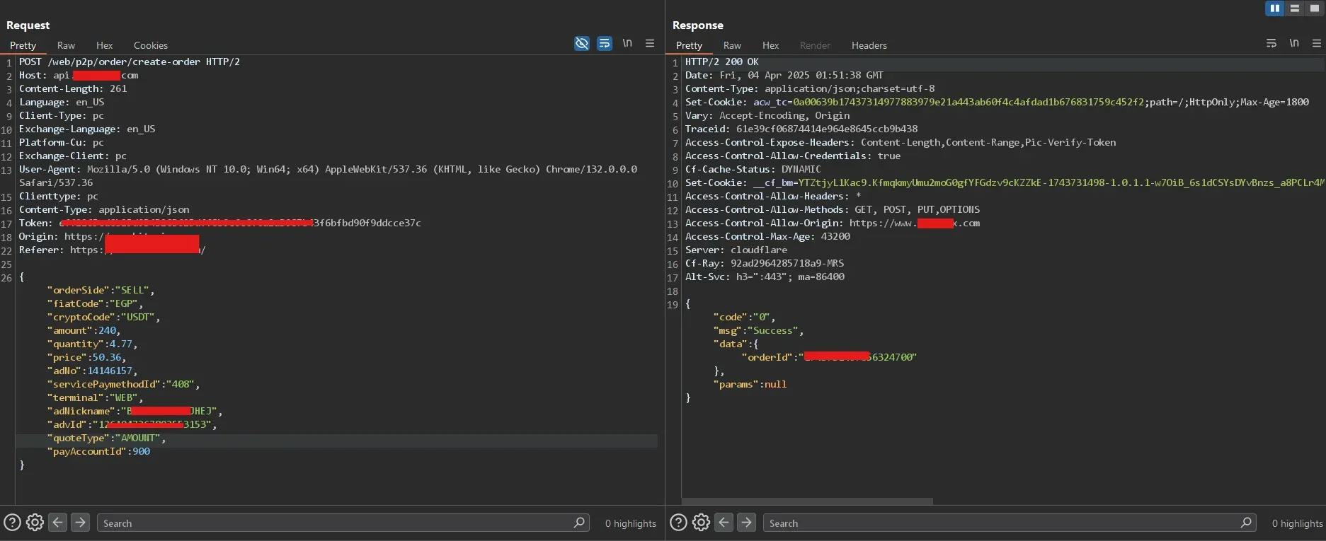
Task: Click the Cf-Cache-Status: DYNAMIC header
Action: tap(753, 169)
